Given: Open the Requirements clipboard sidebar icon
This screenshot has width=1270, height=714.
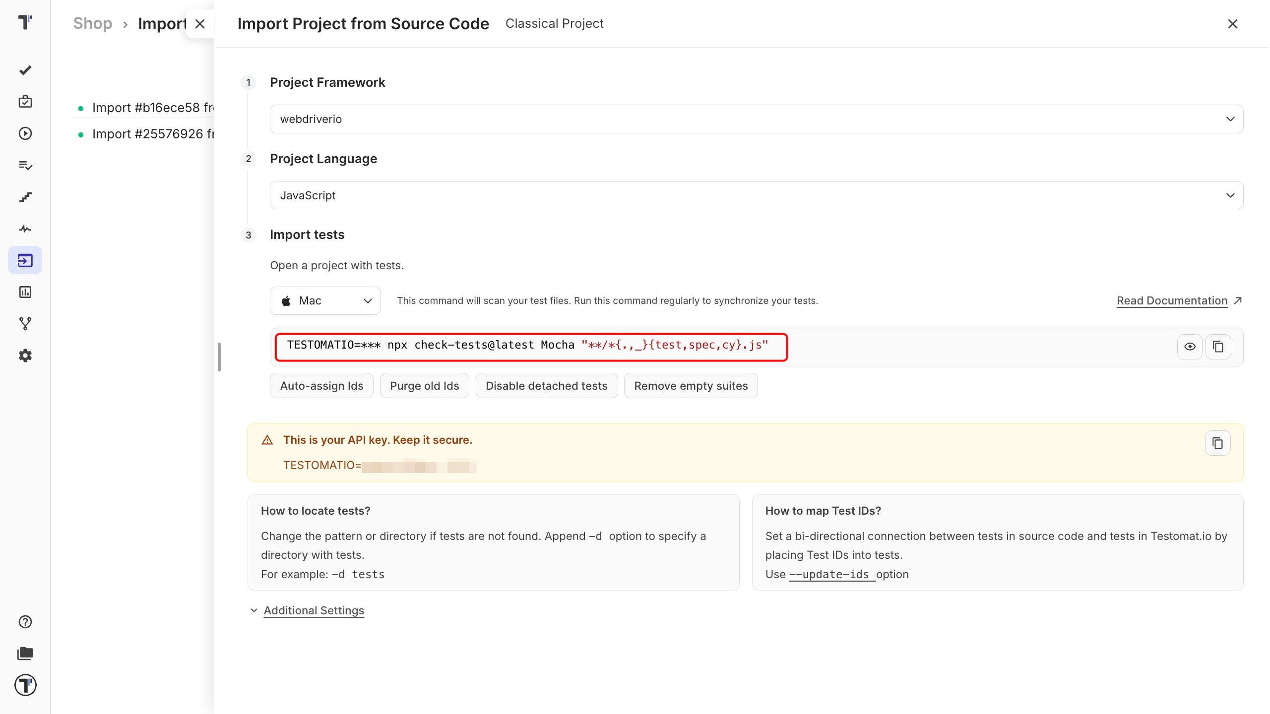Looking at the screenshot, I should click(x=25, y=102).
